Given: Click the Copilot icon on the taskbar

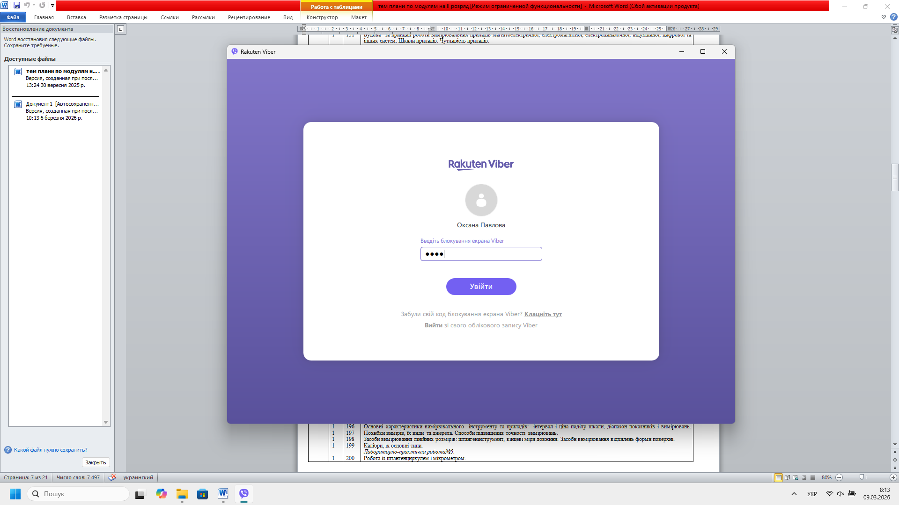Looking at the screenshot, I should pyautogui.click(x=162, y=494).
